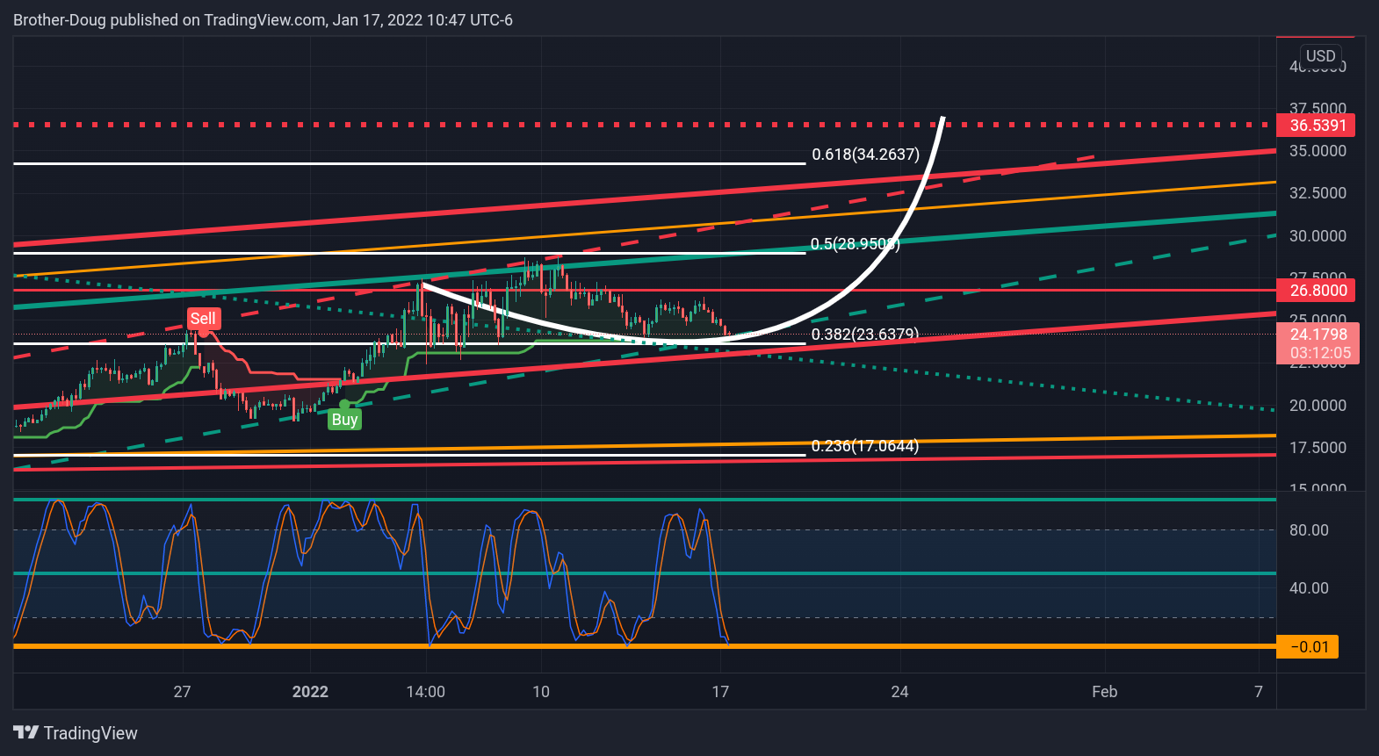
Task: Click the 27 date on time axis
Action: pyautogui.click(x=182, y=692)
